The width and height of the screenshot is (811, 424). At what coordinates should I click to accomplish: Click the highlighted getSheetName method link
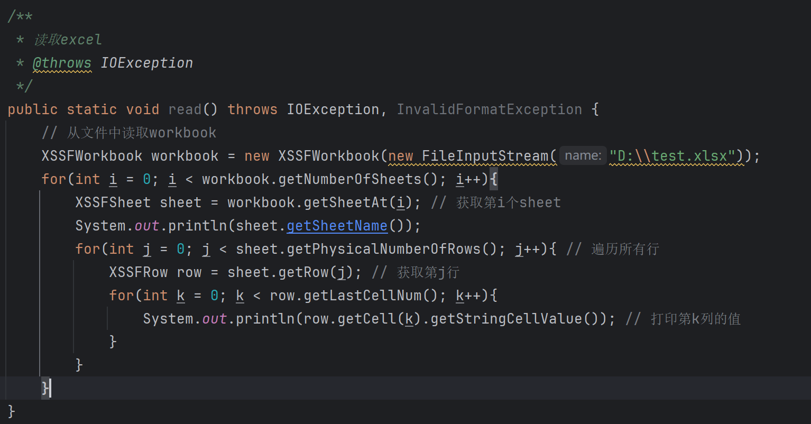337,226
